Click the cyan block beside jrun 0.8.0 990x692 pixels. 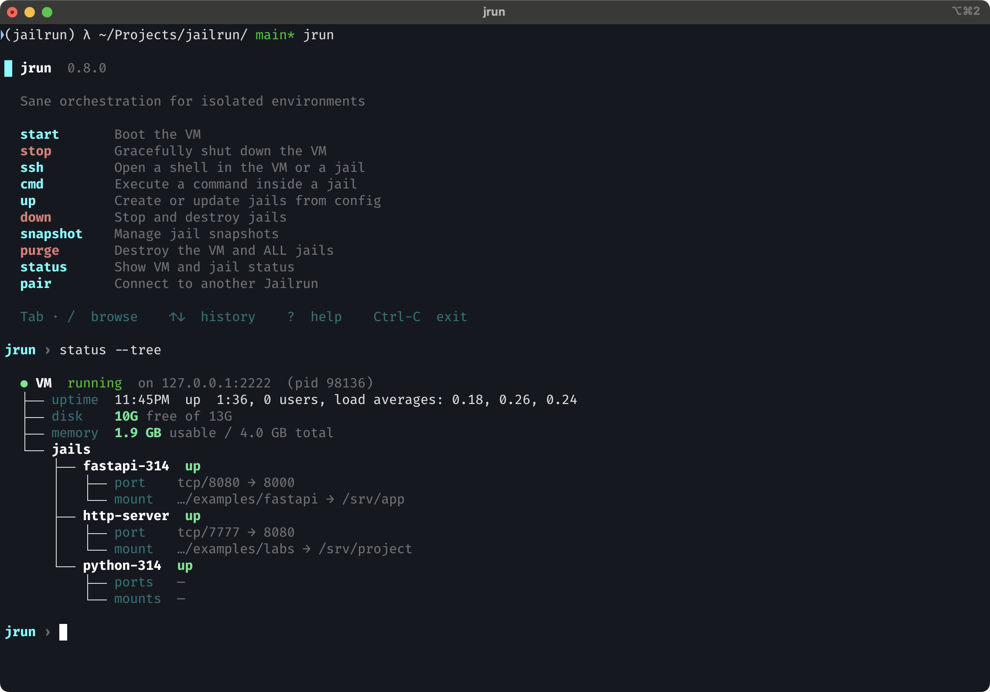click(8, 69)
